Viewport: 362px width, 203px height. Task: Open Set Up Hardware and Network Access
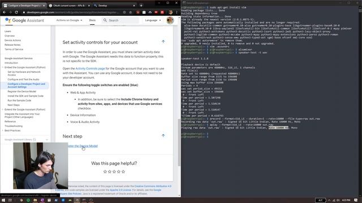pos(24,73)
